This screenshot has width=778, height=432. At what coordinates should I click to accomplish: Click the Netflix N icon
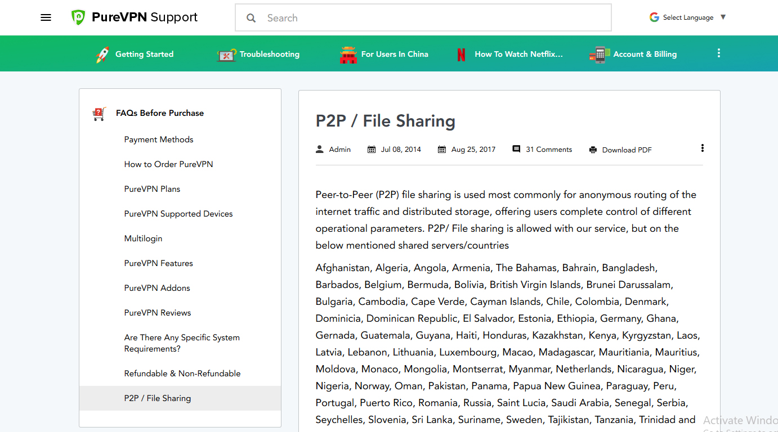click(x=461, y=55)
